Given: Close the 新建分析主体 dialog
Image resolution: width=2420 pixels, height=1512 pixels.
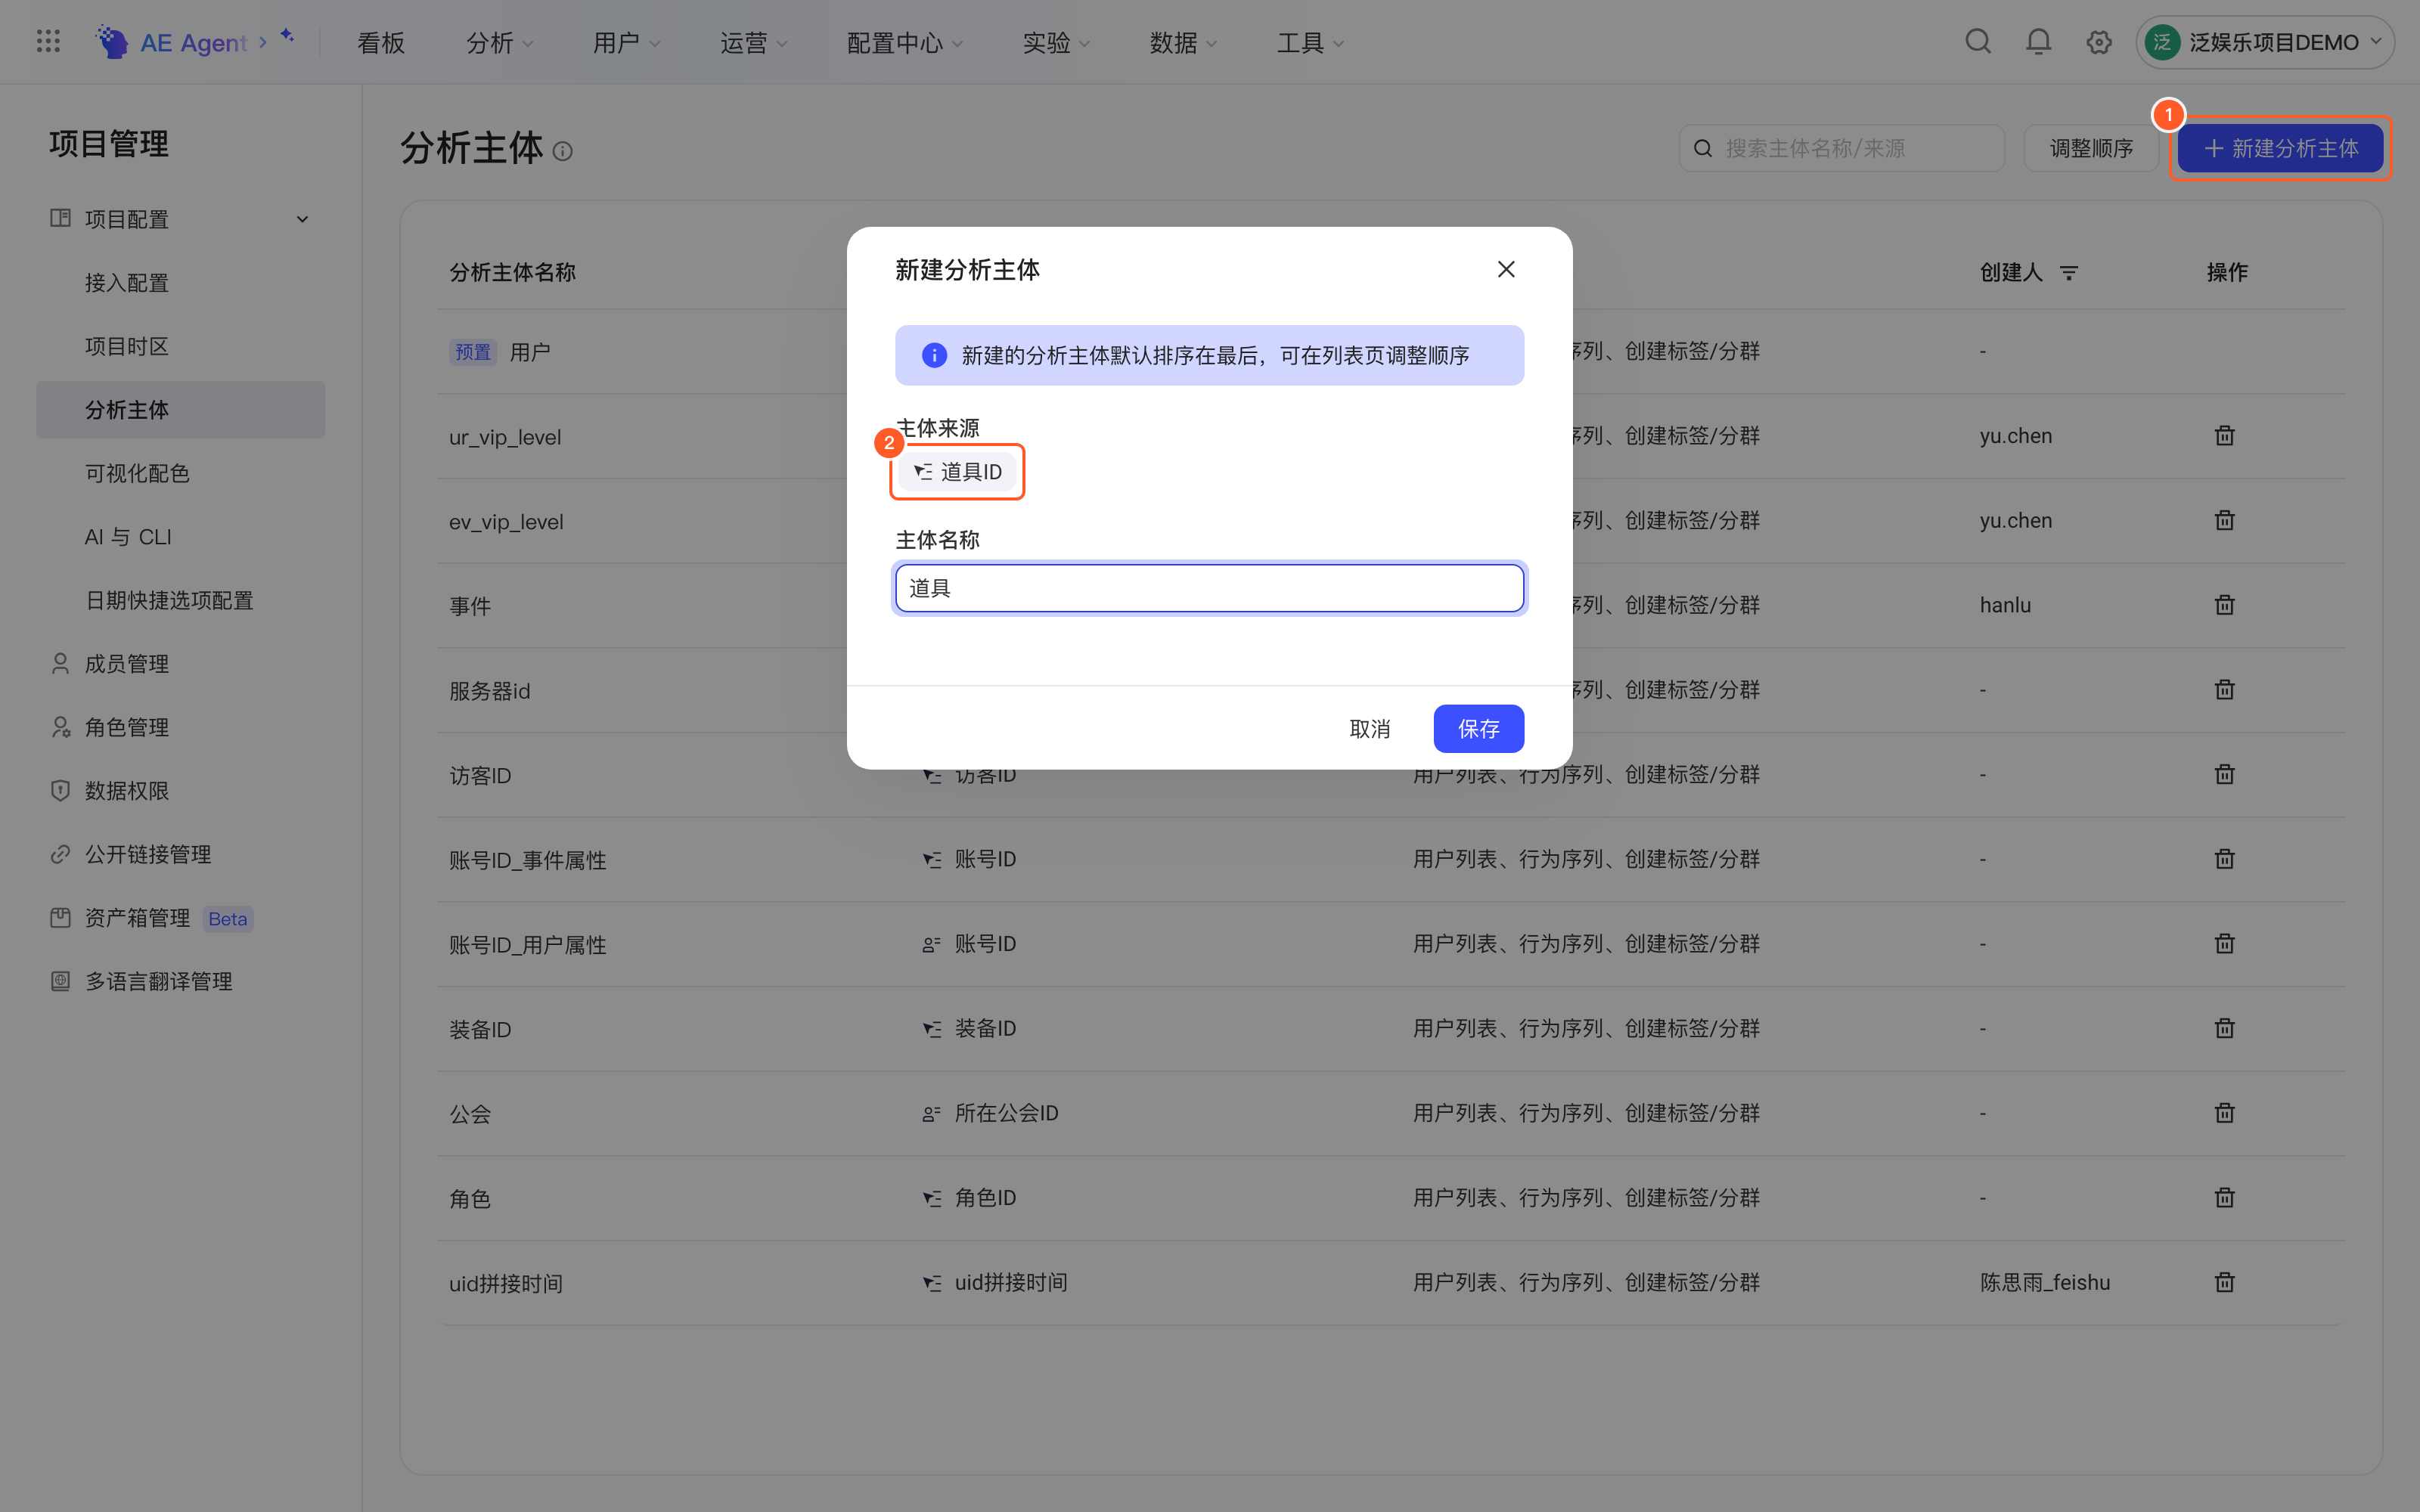Looking at the screenshot, I should click(1506, 269).
